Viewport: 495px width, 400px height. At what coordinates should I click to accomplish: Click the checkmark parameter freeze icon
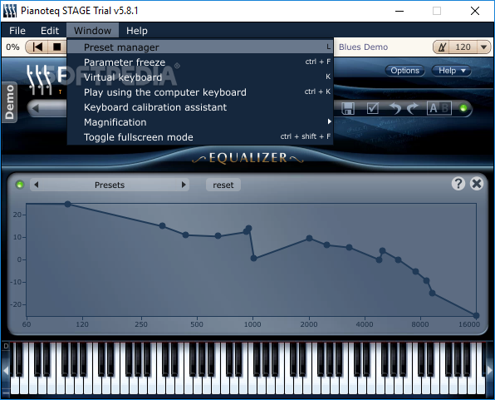pos(373,108)
